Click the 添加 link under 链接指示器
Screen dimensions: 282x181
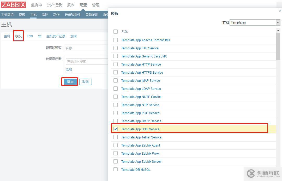pos(69,69)
